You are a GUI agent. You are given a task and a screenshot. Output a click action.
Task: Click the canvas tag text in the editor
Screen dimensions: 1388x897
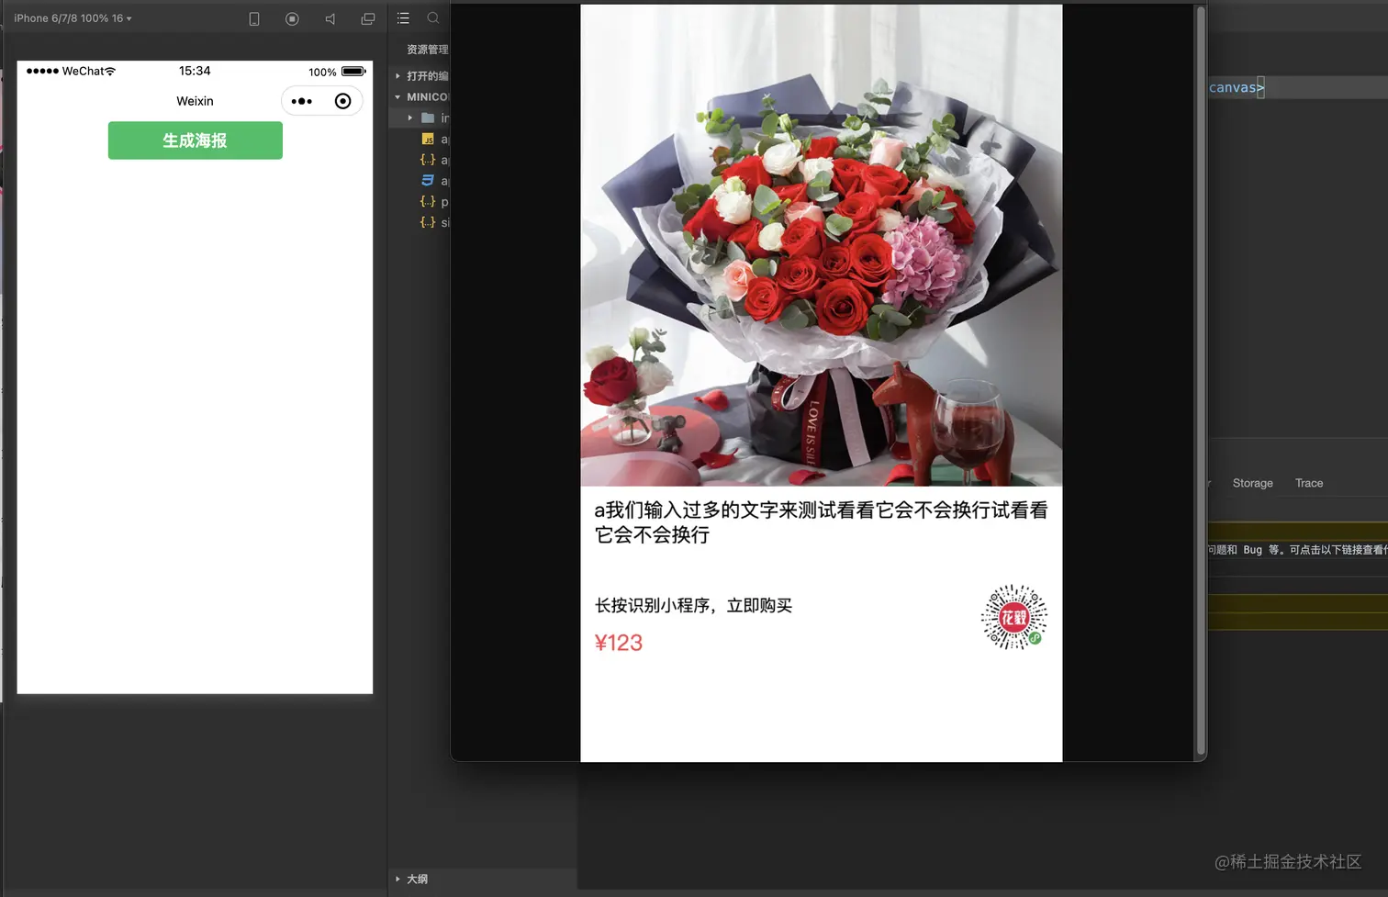pos(1235,87)
